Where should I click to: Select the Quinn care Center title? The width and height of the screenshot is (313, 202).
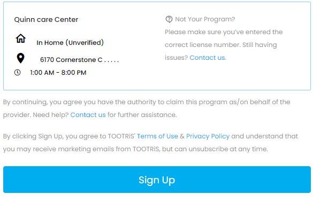click(46, 20)
